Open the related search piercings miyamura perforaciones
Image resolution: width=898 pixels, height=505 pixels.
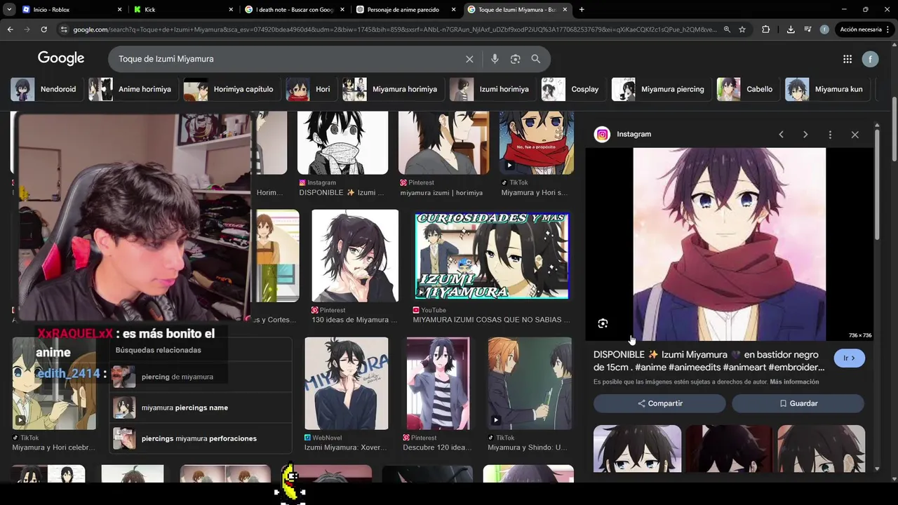pos(199,438)
